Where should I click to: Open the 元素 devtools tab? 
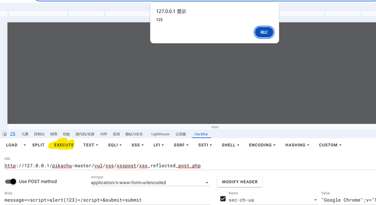click(25, 134)
